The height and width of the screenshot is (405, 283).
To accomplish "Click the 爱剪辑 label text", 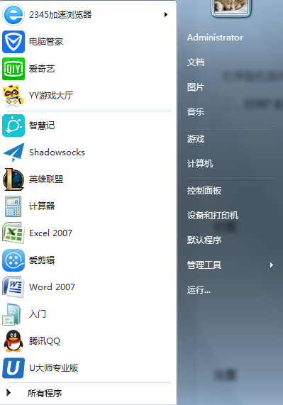I will pyautogui.click(x=42, y=260).
